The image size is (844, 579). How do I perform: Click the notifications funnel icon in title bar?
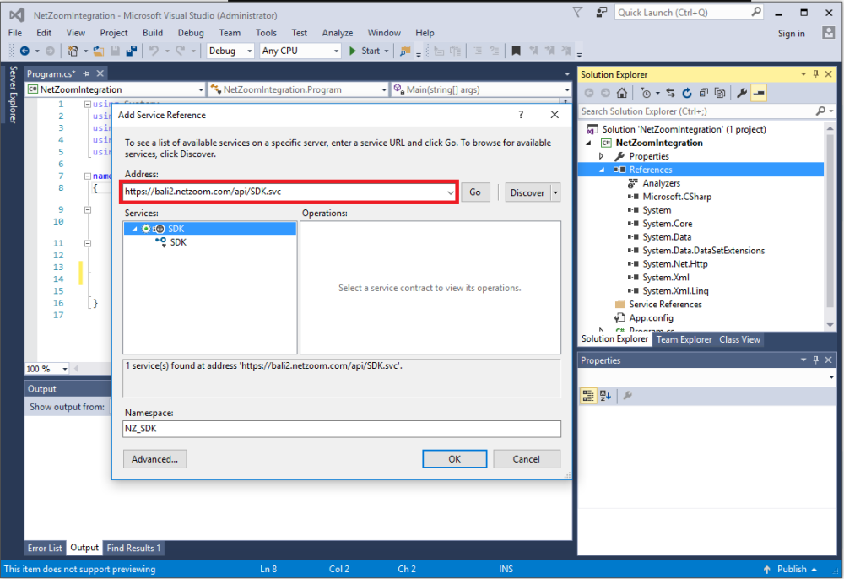tap(577, 13)
